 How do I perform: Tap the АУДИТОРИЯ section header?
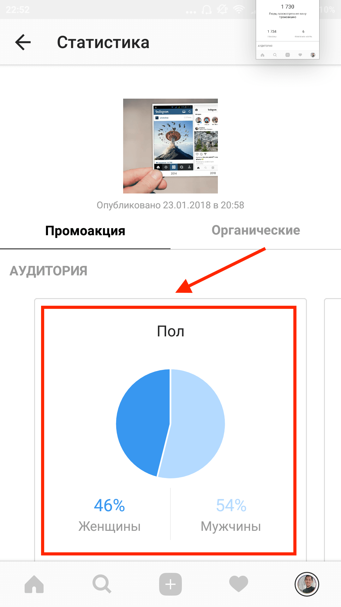[x=48, y=271]
